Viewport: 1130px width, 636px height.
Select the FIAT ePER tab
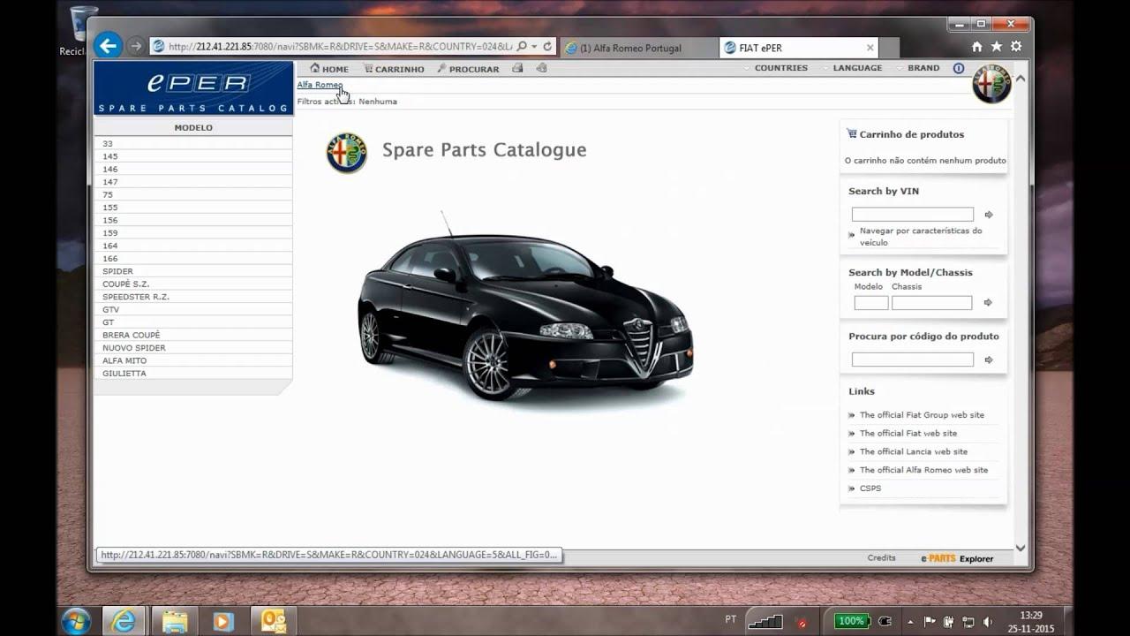[x=799, y=48]
